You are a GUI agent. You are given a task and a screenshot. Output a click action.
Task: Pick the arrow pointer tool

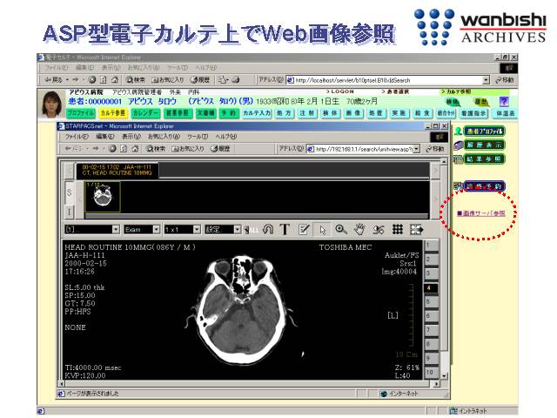[x=323, y=229]
